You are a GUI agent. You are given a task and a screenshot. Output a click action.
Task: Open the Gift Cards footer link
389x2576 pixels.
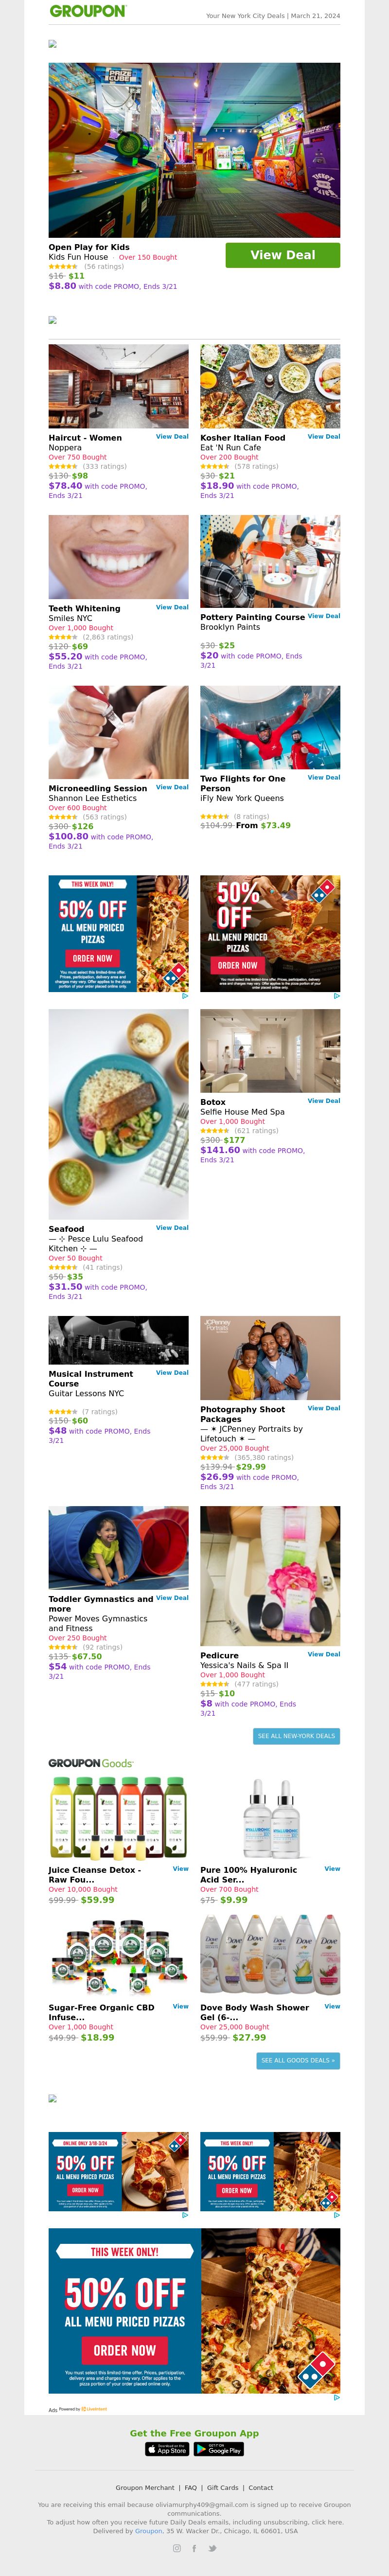223,2487
